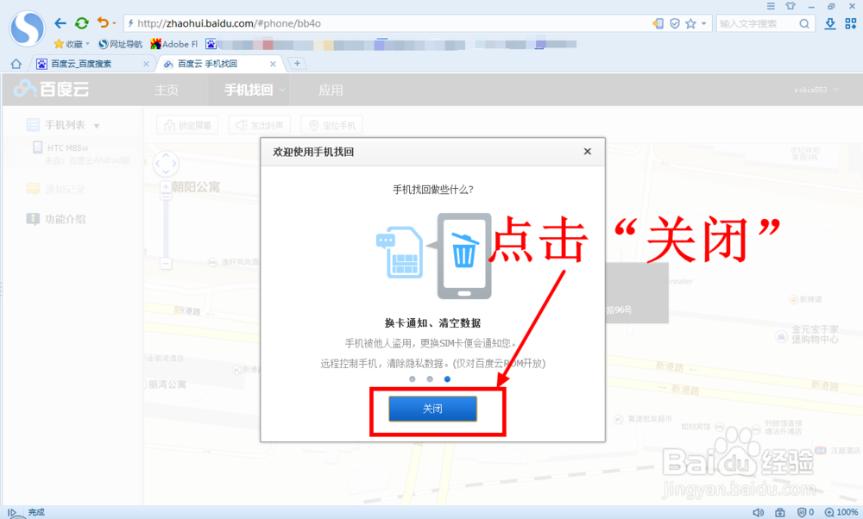
Task: Click the page refresh icon in the toolbar
Action: click(x=81, y=23)
